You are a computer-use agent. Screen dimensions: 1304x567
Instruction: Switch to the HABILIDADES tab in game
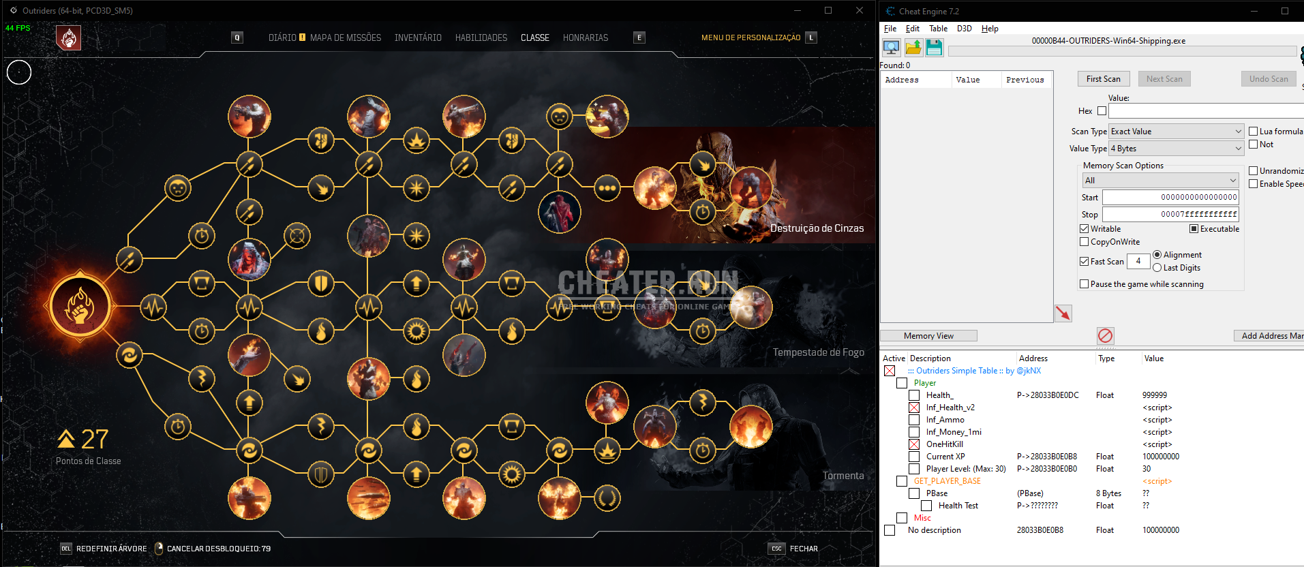point(481,37)
